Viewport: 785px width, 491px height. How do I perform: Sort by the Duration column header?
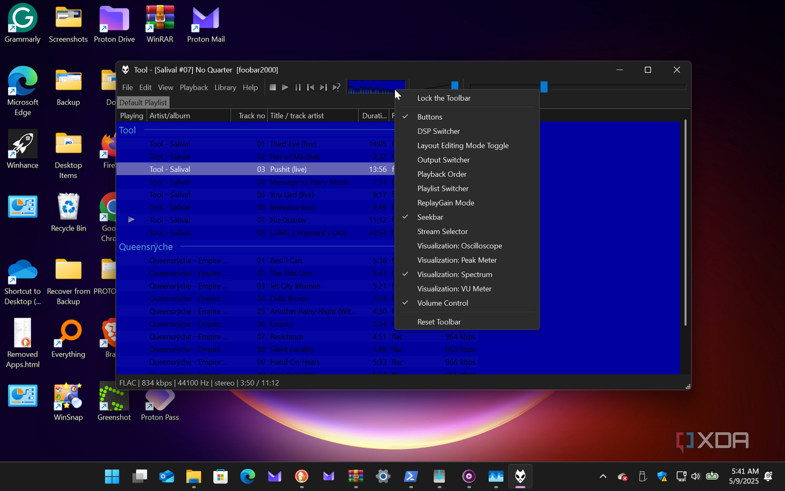374,116
